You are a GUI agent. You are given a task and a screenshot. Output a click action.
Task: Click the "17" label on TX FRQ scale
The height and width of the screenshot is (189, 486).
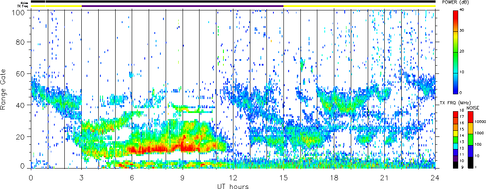[462, 116]
